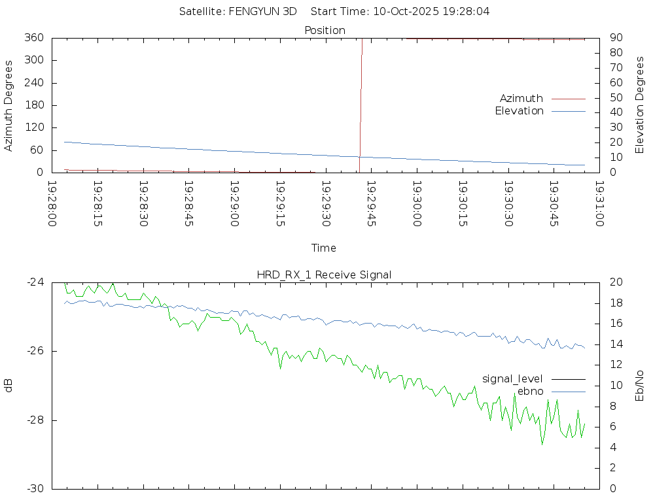Click the 360 tick on azimuth axis
Screen dimensions: 670x502
click(34, 38)
